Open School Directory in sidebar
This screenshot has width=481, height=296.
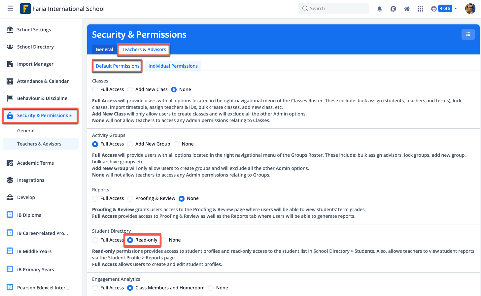click(35, 47)
